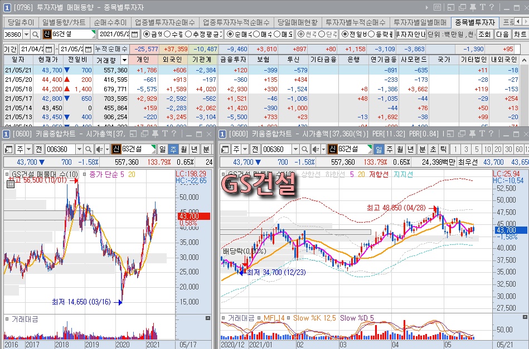The height and width of the screenshot is (349, 529).
Task: Click the 투자자안내 button
Action: 411,35
